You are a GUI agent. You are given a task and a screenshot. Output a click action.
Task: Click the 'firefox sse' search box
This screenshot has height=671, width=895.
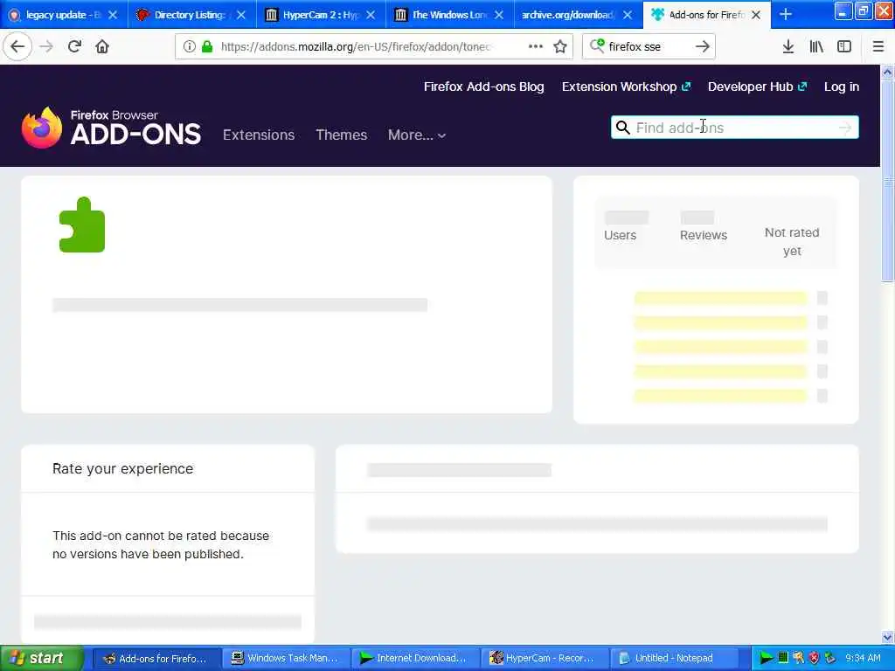point(648,46)
